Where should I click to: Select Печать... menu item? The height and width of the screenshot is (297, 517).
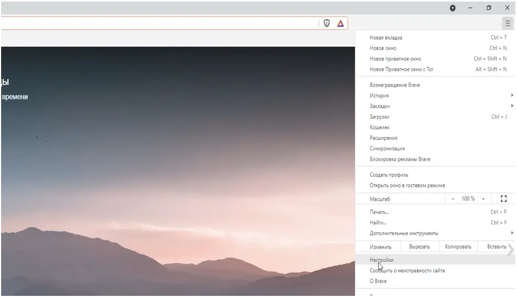point(435,212)
